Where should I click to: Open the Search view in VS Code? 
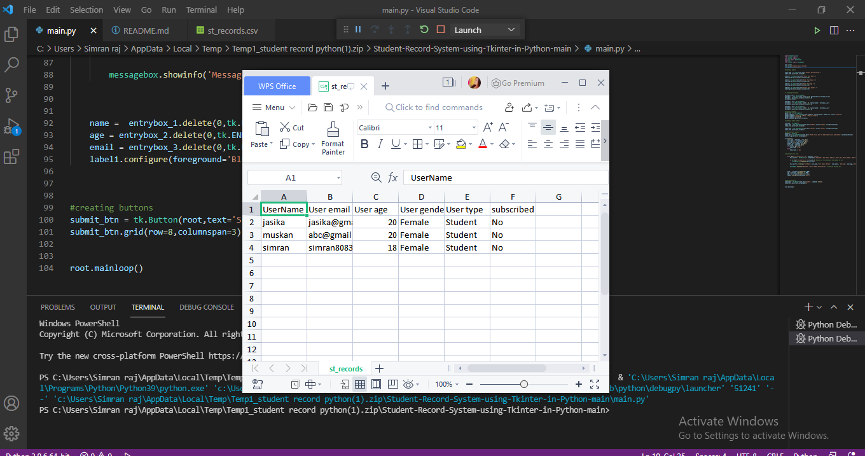[x=11, y=64]
